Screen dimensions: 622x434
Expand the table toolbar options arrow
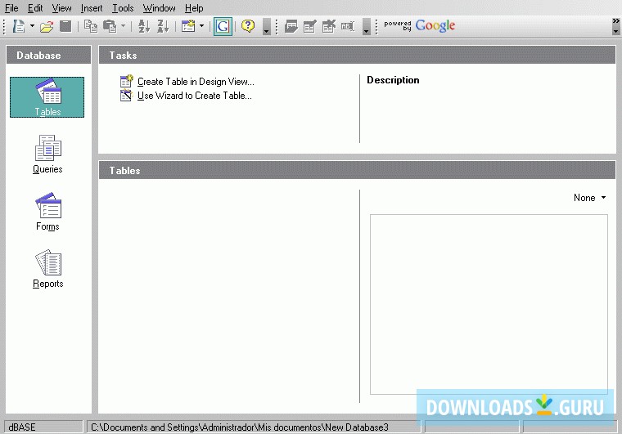pos(367,26)
